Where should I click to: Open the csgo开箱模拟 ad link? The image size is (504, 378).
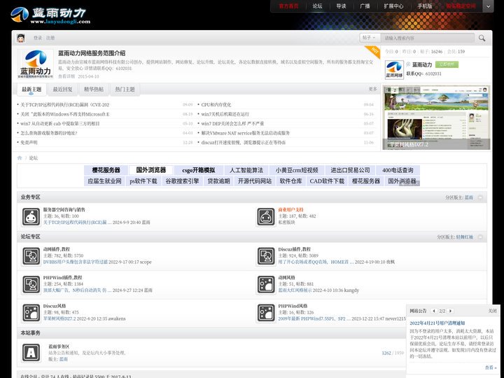[198, 170]
